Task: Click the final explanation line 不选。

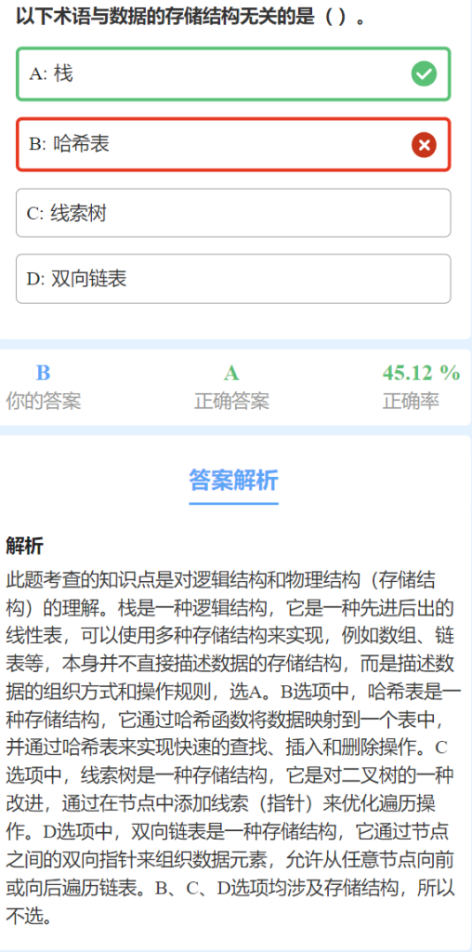Action: point(28,915)
